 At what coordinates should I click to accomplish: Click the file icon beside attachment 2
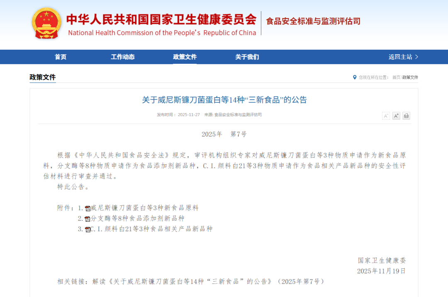coord(87,218)
